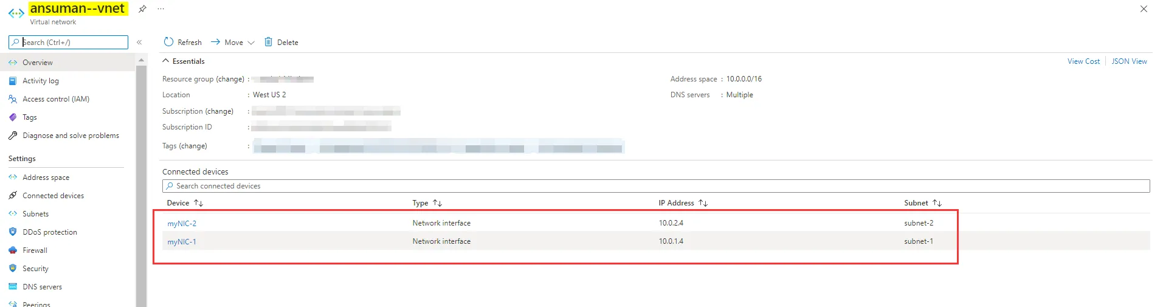Click the DNS servers icon
Viewport: 1163px width, 307px height.
pos(13,287)
